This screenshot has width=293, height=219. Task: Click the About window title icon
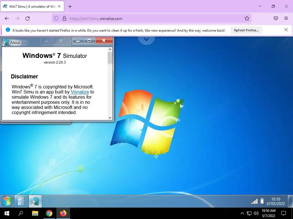pos(5,42)
